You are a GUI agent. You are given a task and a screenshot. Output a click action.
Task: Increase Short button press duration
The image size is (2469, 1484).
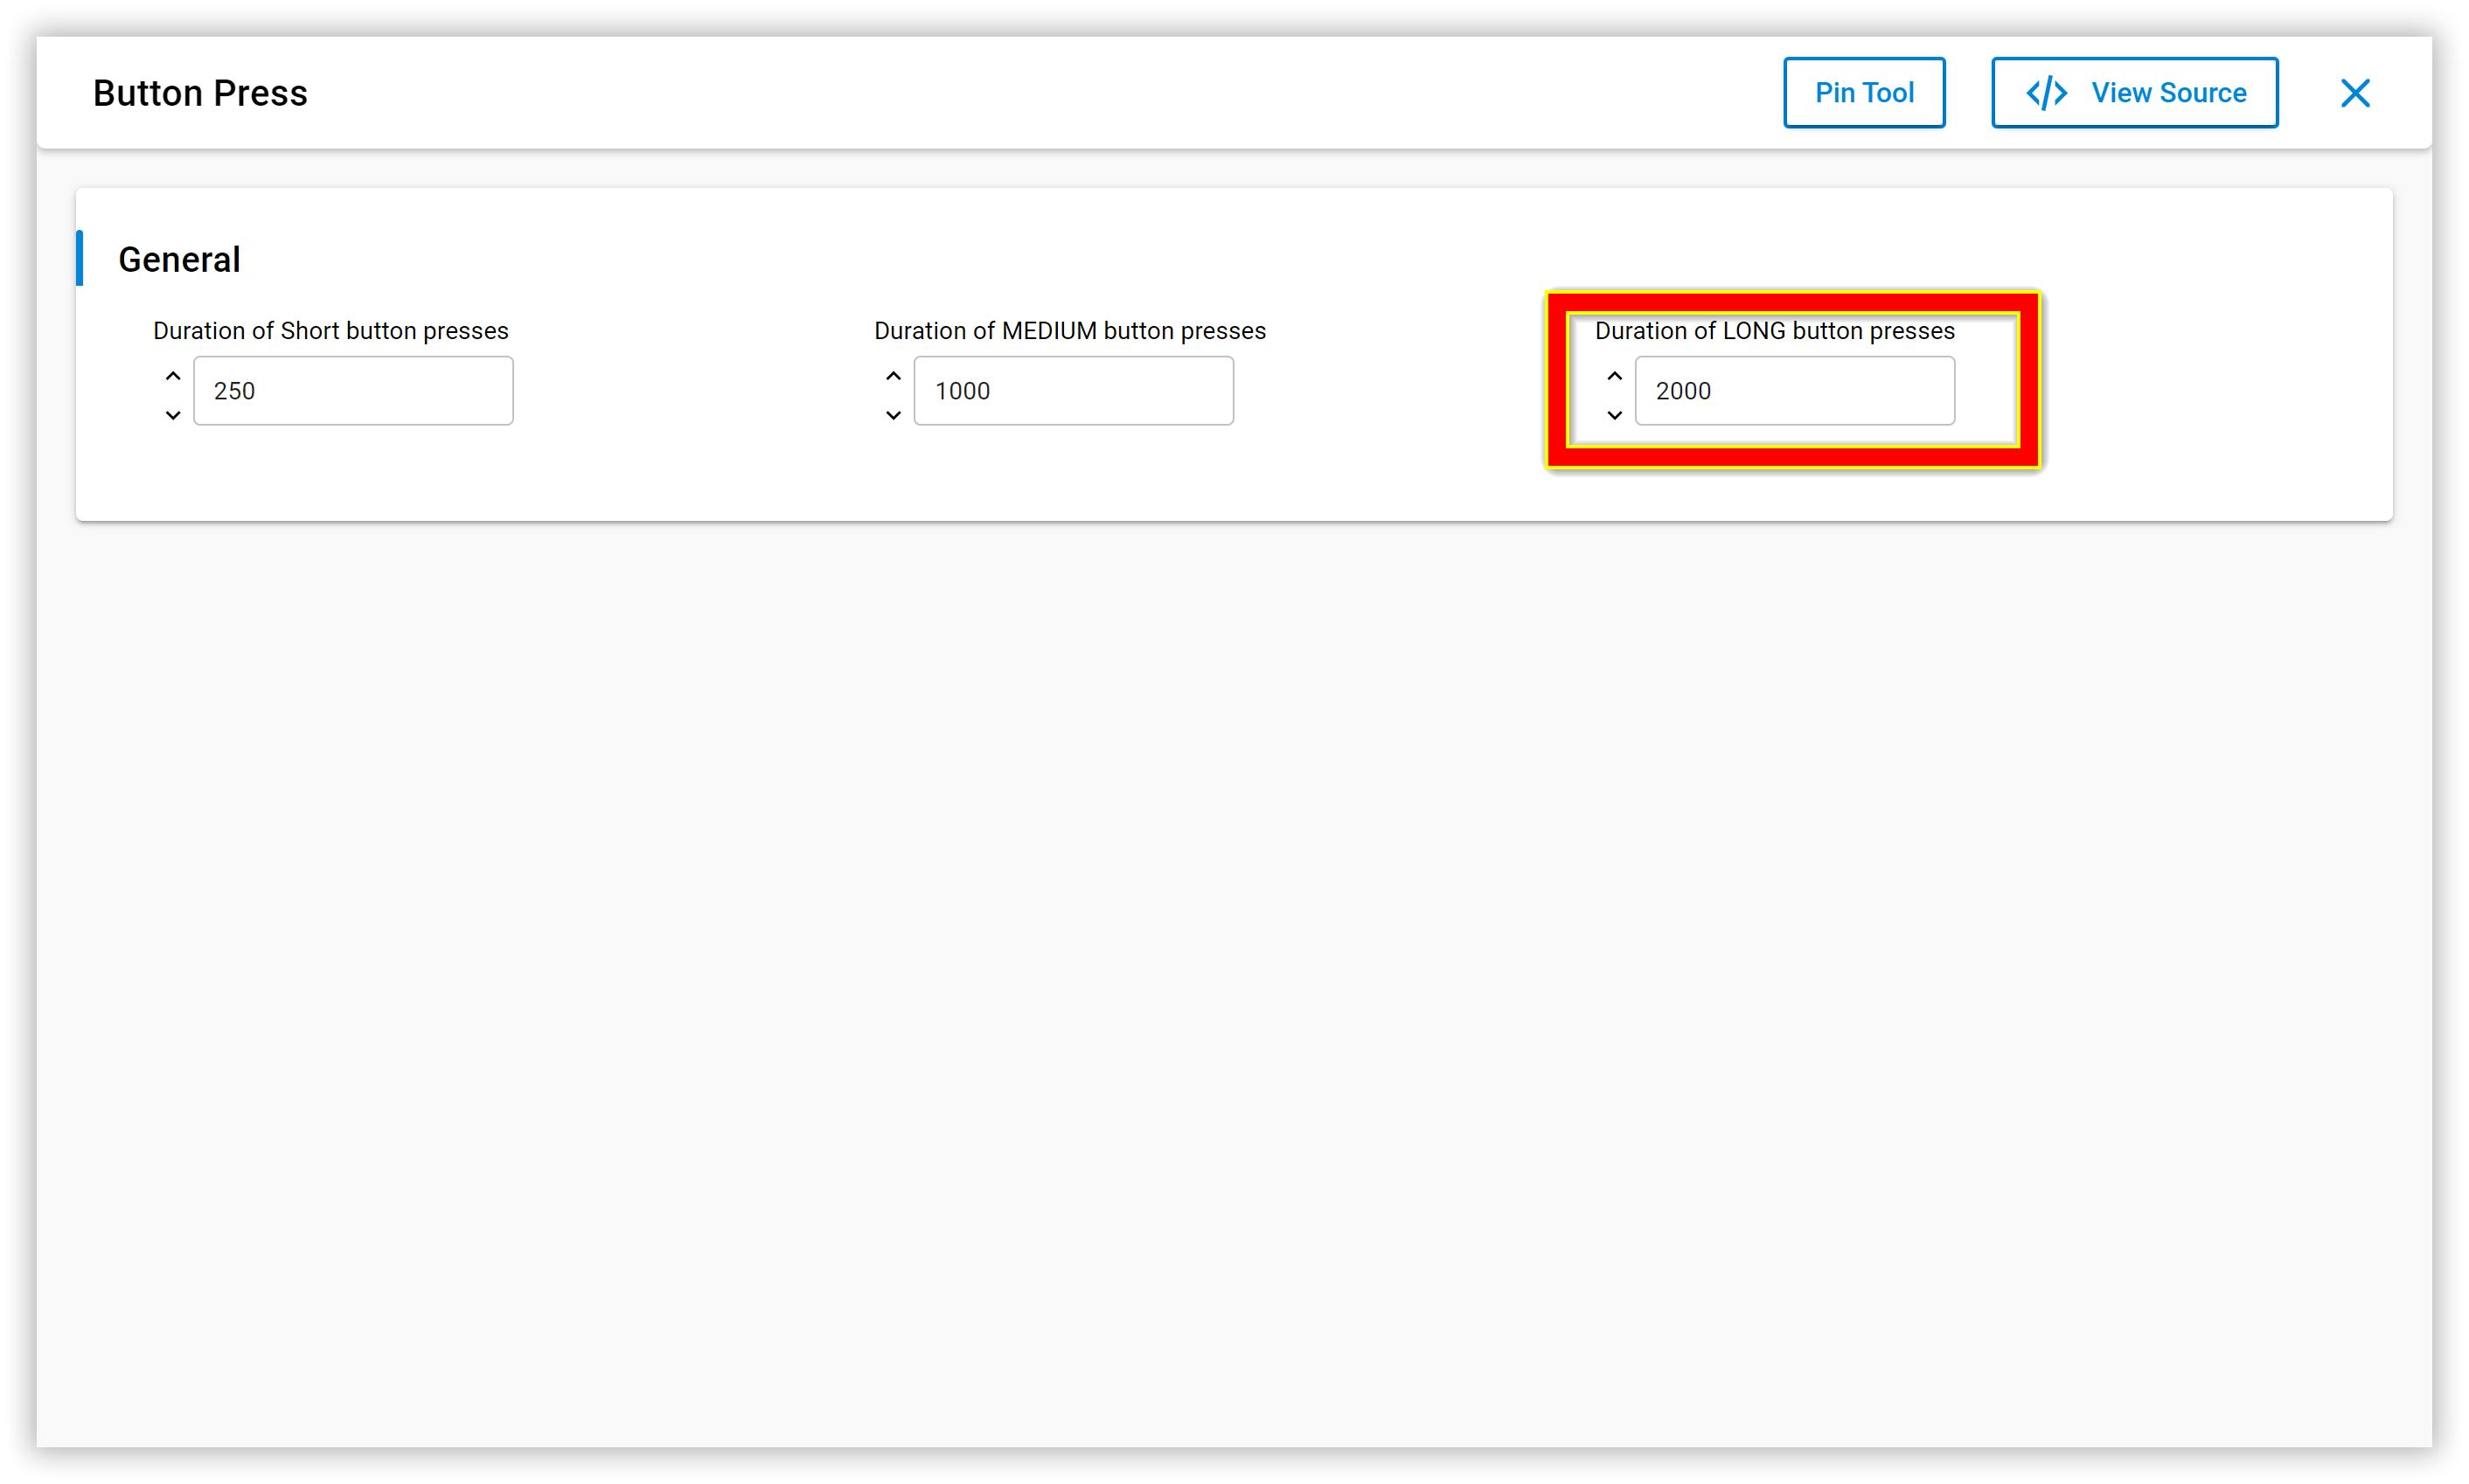[173, 376]
